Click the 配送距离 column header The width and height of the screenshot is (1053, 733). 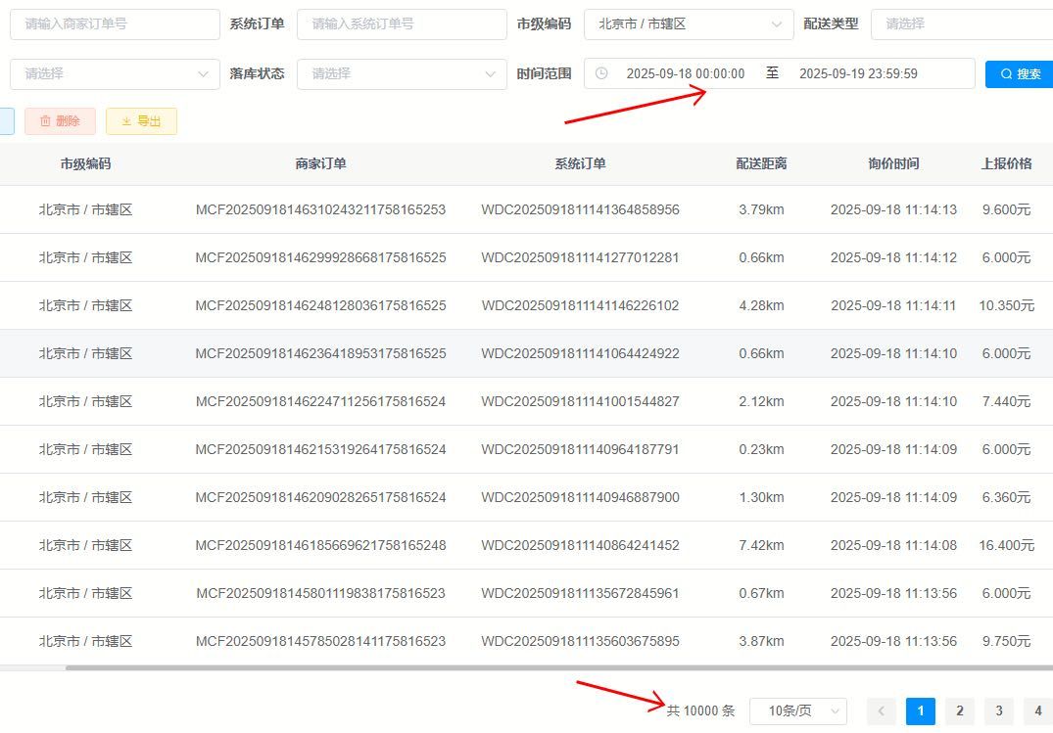(x=761, y=163)
